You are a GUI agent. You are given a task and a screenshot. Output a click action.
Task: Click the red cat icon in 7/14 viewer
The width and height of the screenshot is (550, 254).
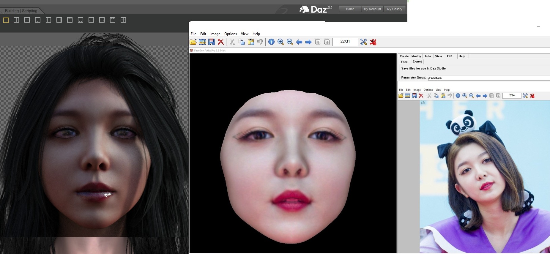(532, 96)
